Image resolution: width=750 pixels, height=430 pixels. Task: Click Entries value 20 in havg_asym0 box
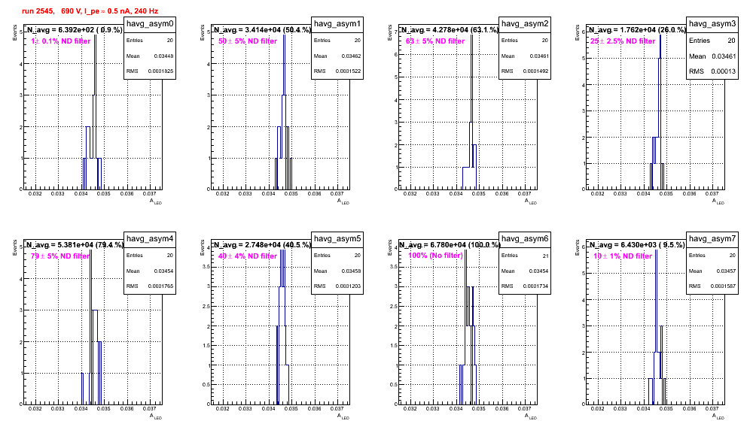[x=170, y=41]
